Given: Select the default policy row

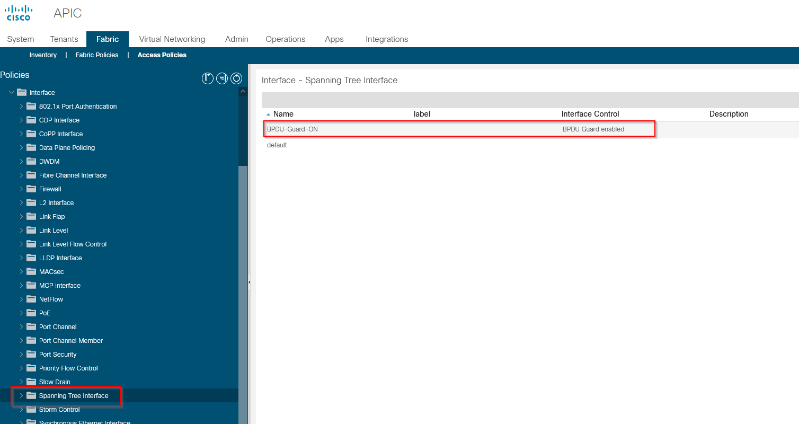Looking at the screenshot, I should (x=530, y=145).
